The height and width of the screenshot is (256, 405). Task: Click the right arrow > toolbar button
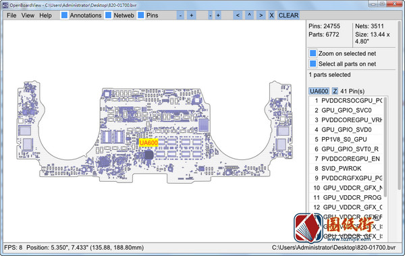[261, 16]
